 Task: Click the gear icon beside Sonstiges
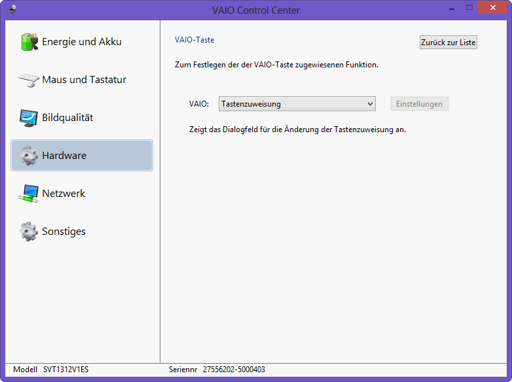29,232
